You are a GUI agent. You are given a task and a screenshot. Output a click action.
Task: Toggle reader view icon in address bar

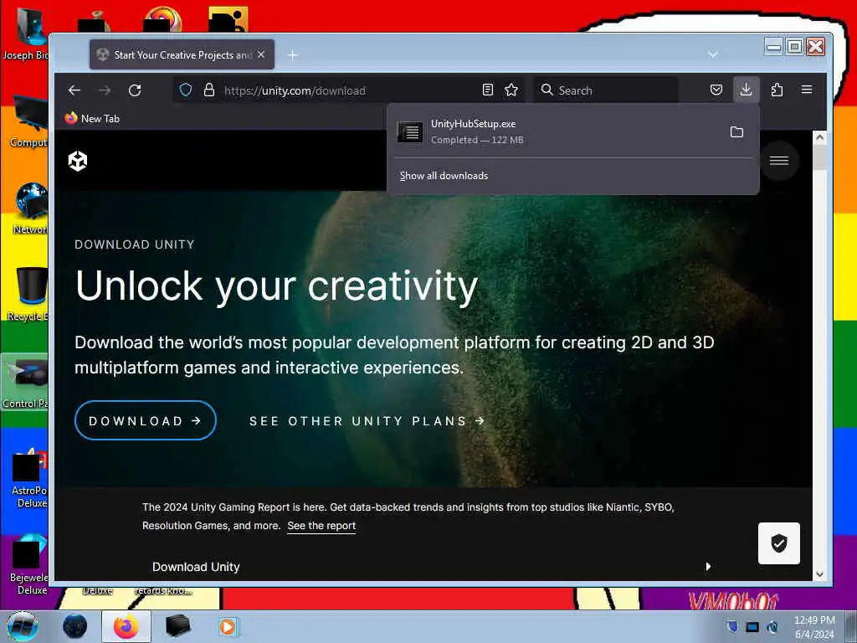click(x=488, y=90)
